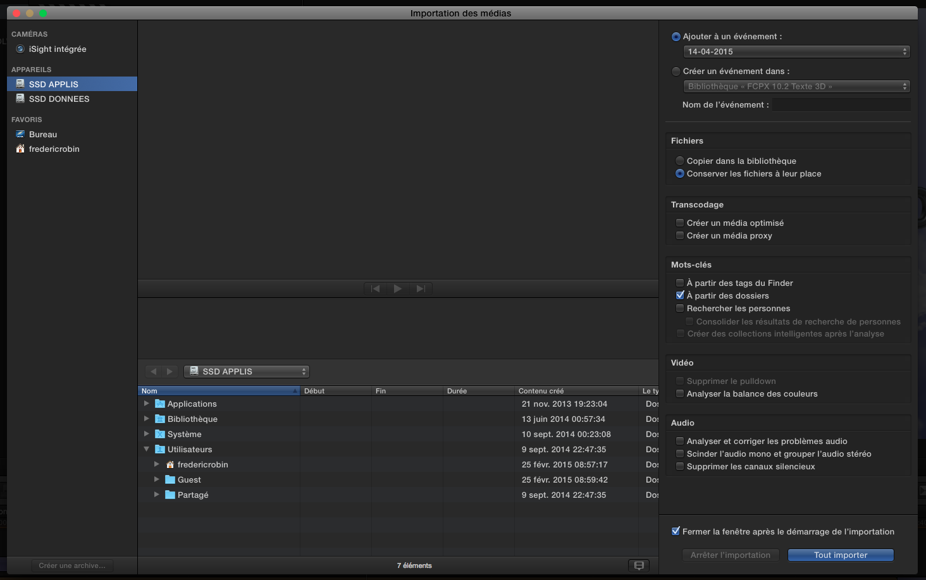This screenshot has height=580, width=926.
Task: Open the 14-04-2015 event dropdown
Action: point(796,52)
